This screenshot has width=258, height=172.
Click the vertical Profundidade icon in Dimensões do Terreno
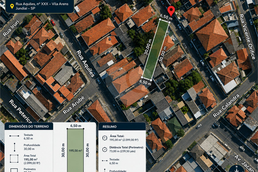pyautogui.click(x=15, y=147)
